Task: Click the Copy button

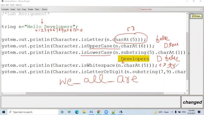Action: click(x=24, y=9)
